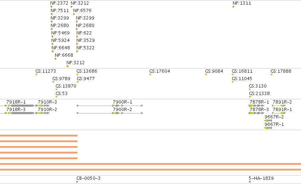Click the GS:3130 marker
This screenshot has height=184, width=301.
pyautogui.click(x=250, y=89)
